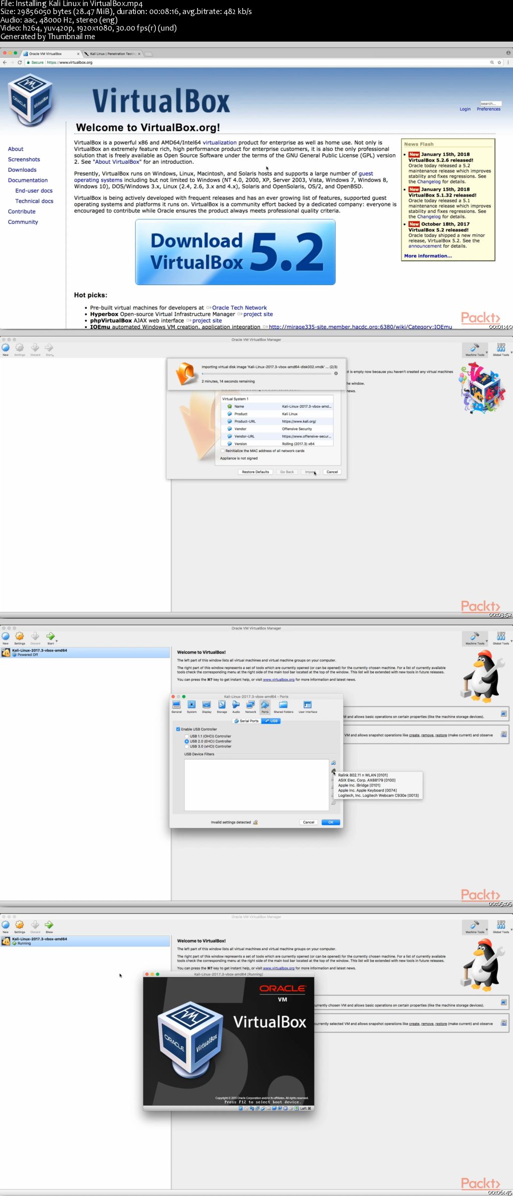Screen dimensions: 513x1196
Task: Click the Download VirtualBox 5.2 banner
Action: [235, 252]
